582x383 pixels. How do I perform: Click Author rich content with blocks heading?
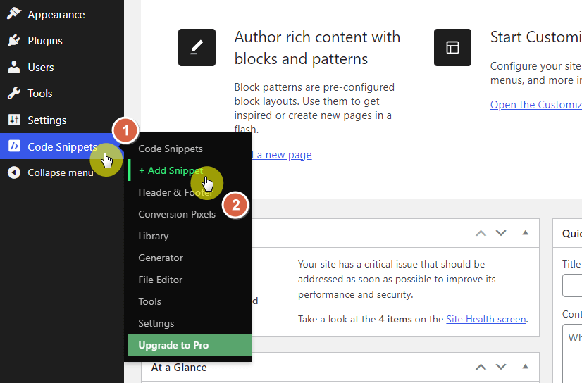point(317,48)
